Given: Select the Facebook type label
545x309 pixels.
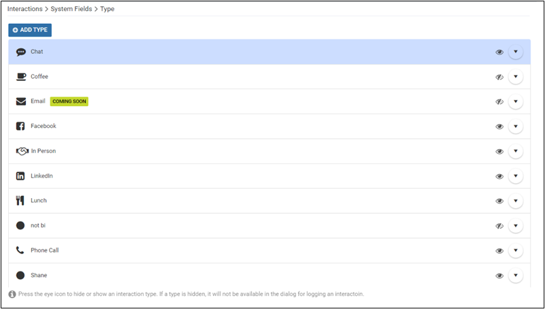Looking at the screenshot, I should point(44,126).
